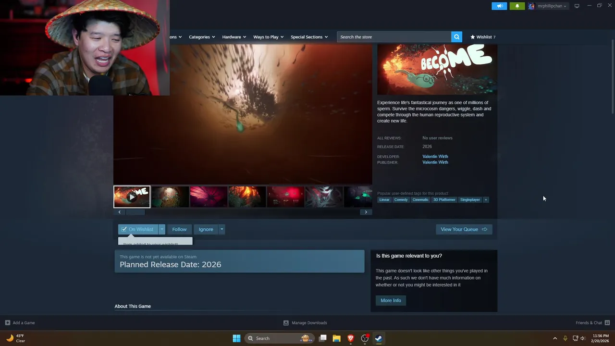Open File Explorer from the taskbar
The image size is (615, 346).
coord(336,338)
